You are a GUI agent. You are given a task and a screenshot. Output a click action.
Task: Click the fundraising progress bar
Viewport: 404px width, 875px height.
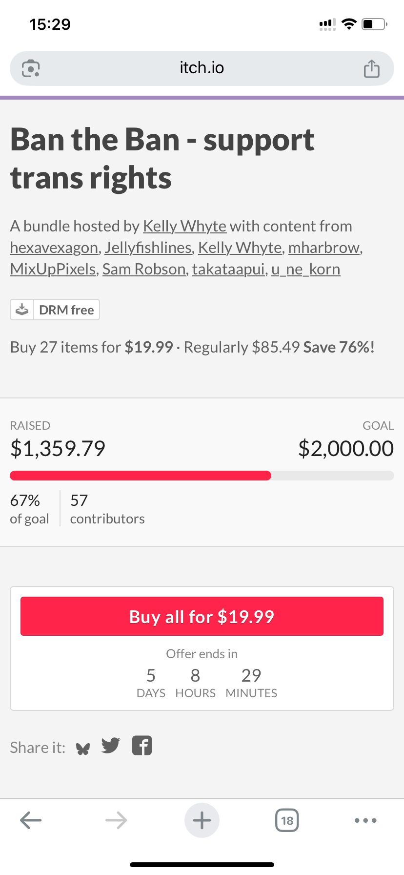click(202, 476)
